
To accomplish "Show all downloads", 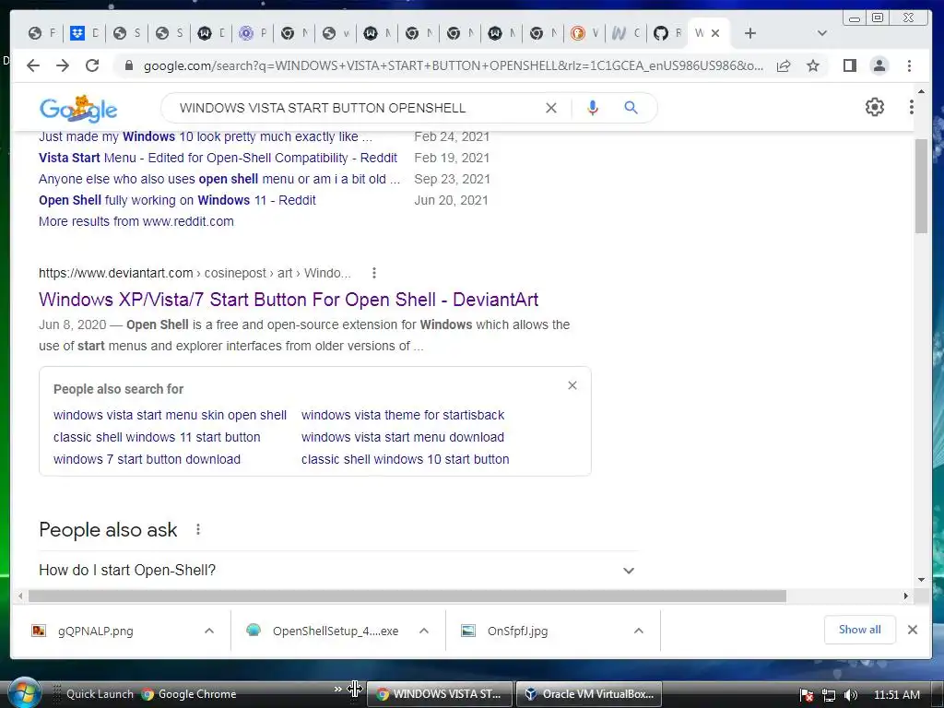I will (860, 630).
